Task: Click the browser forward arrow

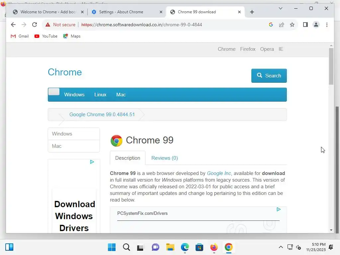Action: (x=24, y=25)
